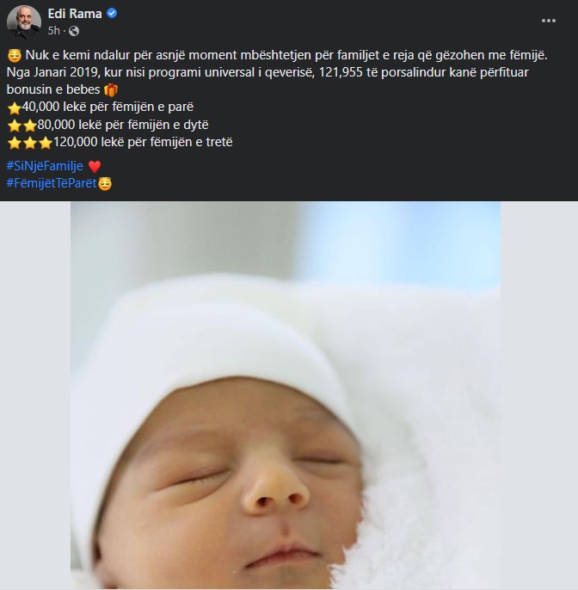Open Edi Rama's profile picture
The width and height of the screenshot is (578, 590).
24,22
